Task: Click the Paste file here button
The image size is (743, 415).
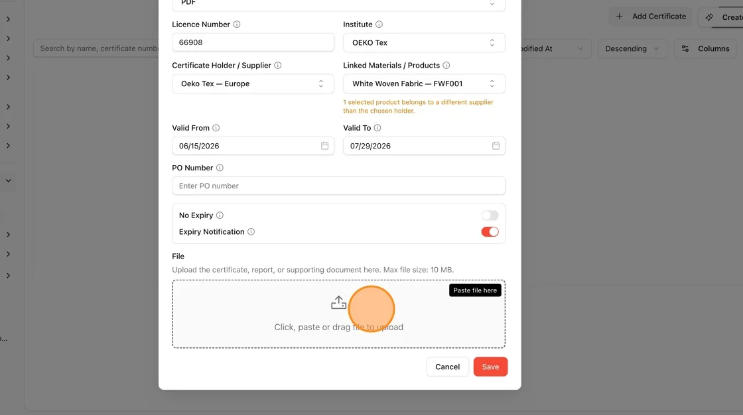Action: [x=475, y=290]
